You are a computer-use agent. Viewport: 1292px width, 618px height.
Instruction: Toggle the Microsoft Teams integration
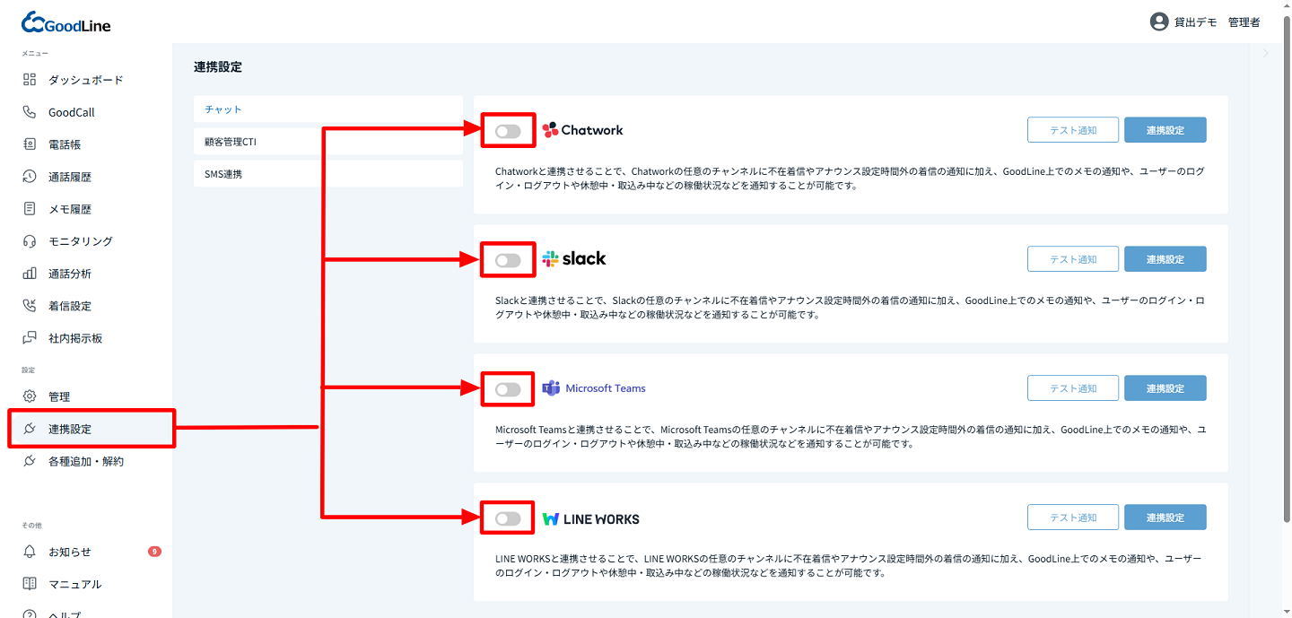coord(508,389)
